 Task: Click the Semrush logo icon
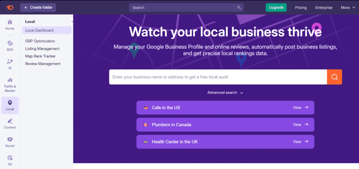click(x=9, y=7)
